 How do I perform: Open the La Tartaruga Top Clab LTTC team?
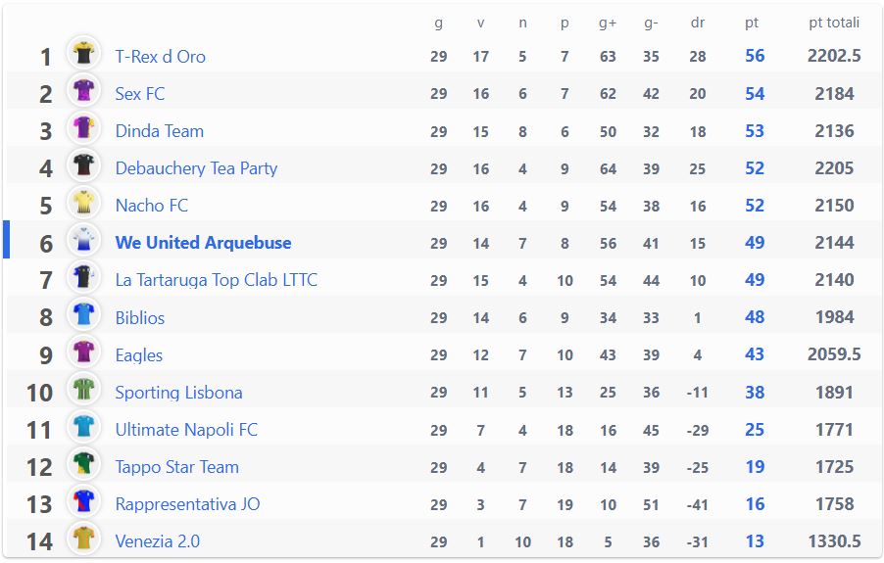click(216, 280)
